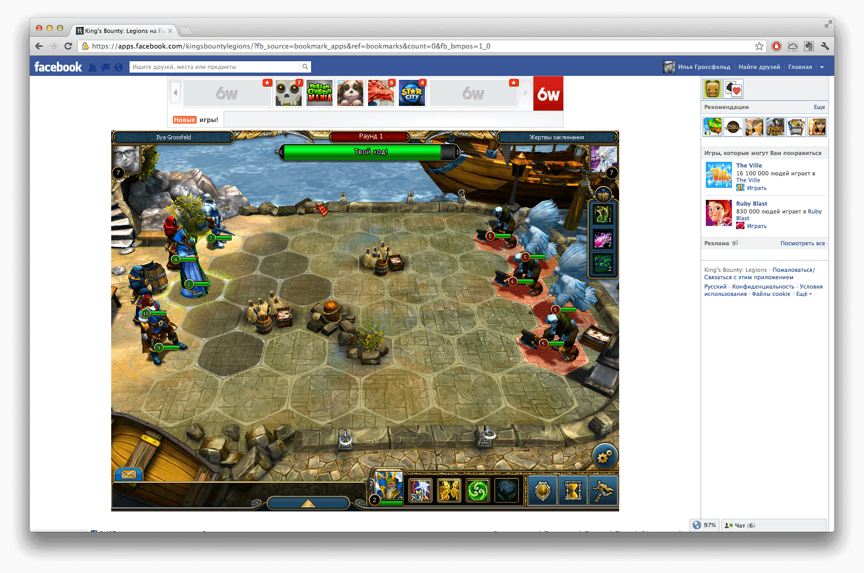This screenshot has width=864, height=573.
Task: Open the game settings gear
Action: [605, 457]
